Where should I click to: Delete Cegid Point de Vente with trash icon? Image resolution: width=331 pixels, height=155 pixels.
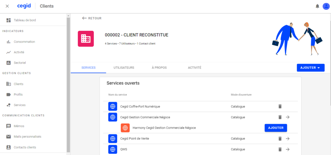tap(280, 139)
